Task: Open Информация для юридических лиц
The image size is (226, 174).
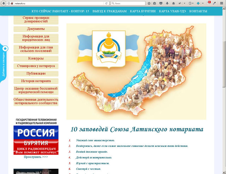Action: point(36,38)
